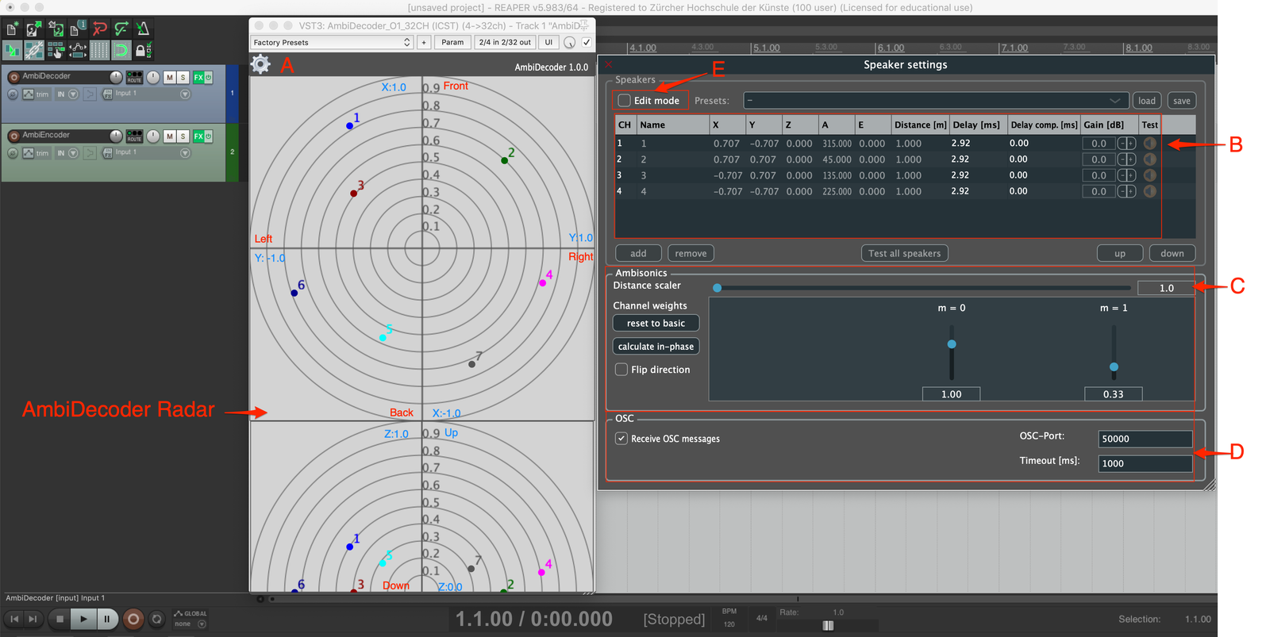The width and height of the screenshot is (1270, 637).
Task: Click the Distance scaler slider handle
Action: click(x=717, y=288)
